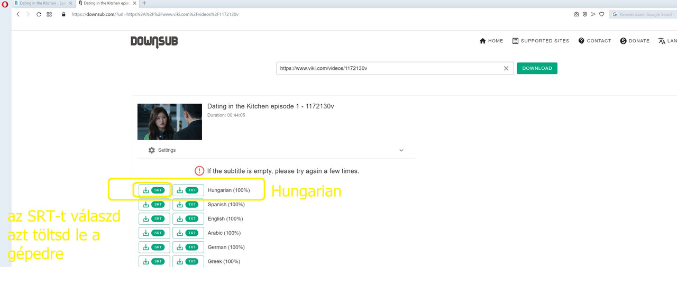Clear the URL field with the X icon

(x=506, y=68)
